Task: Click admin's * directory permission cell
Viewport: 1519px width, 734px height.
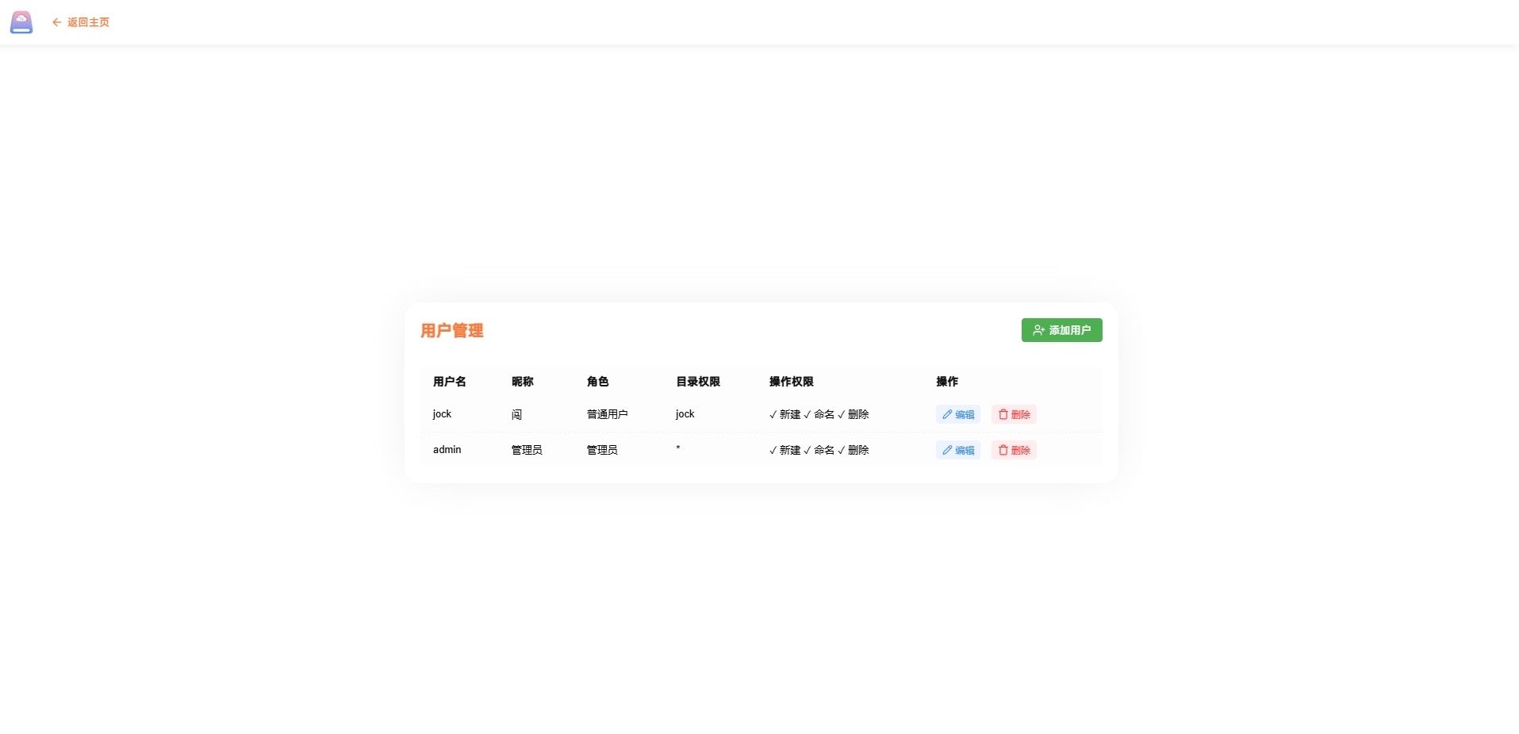Action: [678, 448]
